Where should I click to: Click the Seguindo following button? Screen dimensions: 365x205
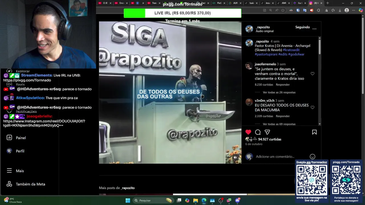(x=303, y=27)
